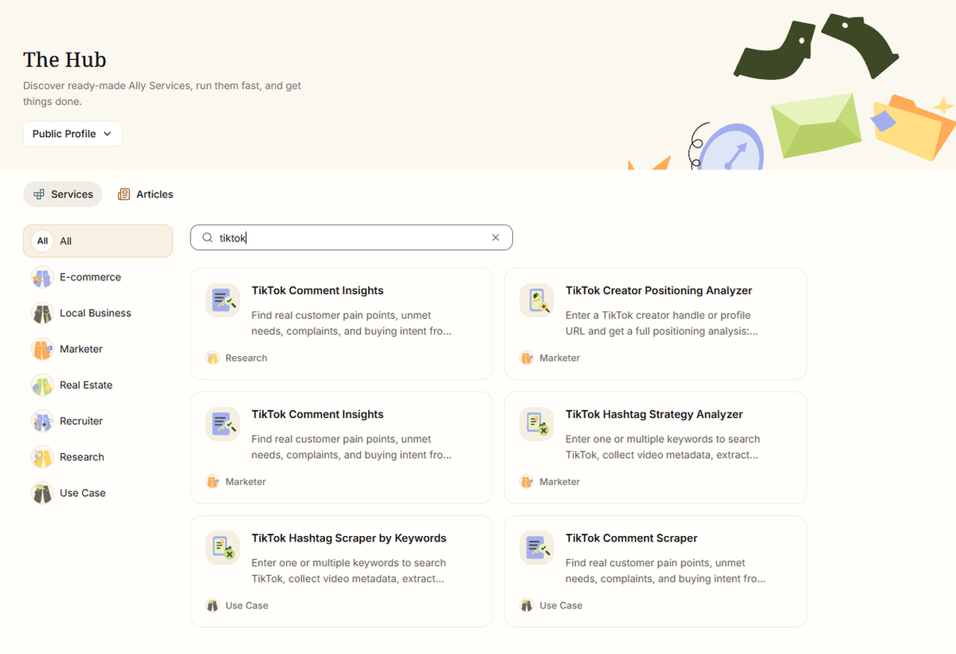The height and width of the screenshot is (654, 956).
Task: Open TikTok Hashtag Scraper by Keywords title
Action: 349,538
